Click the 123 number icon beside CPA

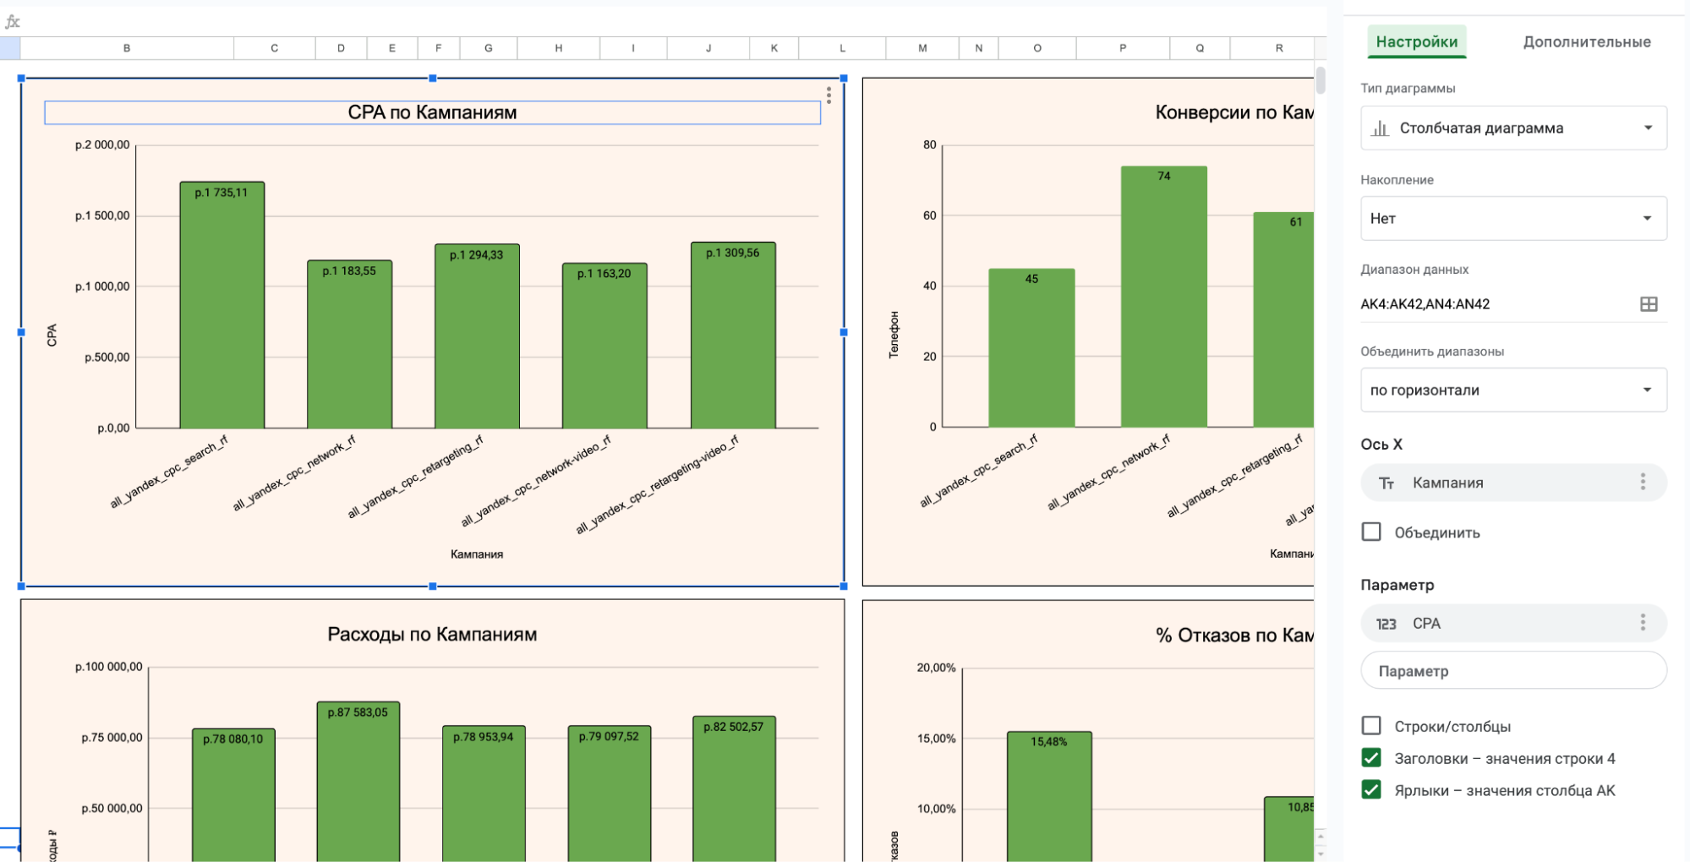(x=1386, y=624)
